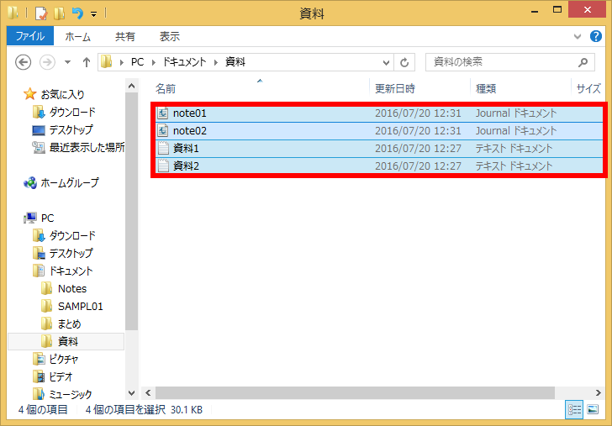Click the Back navigation arrow
This screenshot has width=612, height=426.
[x=24, y=63]
